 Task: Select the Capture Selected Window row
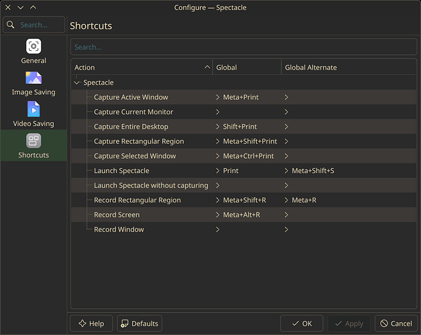(x=244, y=156)
